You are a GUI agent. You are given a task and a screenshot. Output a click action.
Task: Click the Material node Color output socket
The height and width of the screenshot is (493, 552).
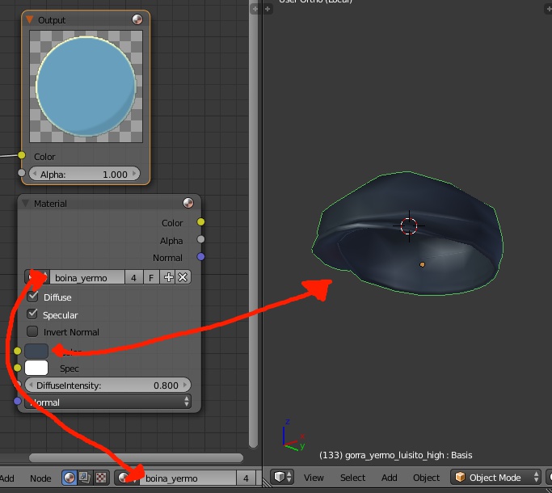200,221
